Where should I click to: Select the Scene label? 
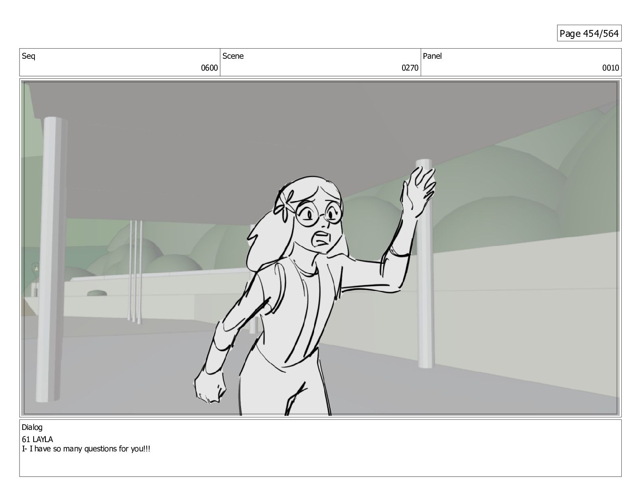[233, 56]
